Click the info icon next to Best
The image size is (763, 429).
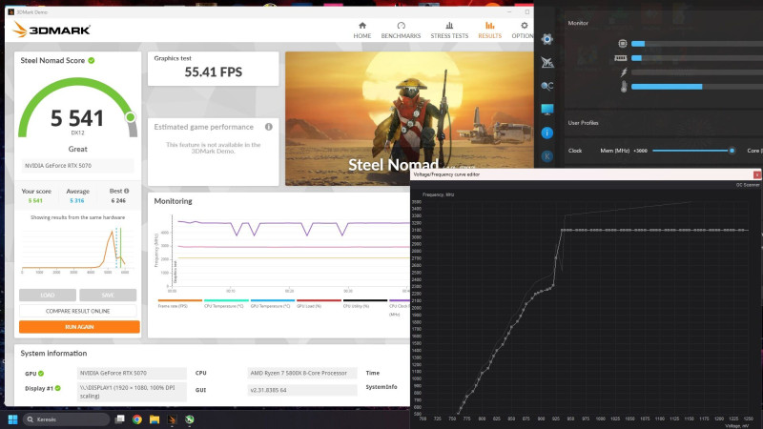pyautogui.click(x=127, y=192)
